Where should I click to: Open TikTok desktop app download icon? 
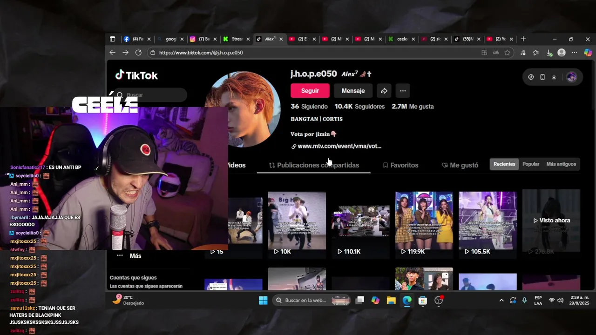pos(554,77)
